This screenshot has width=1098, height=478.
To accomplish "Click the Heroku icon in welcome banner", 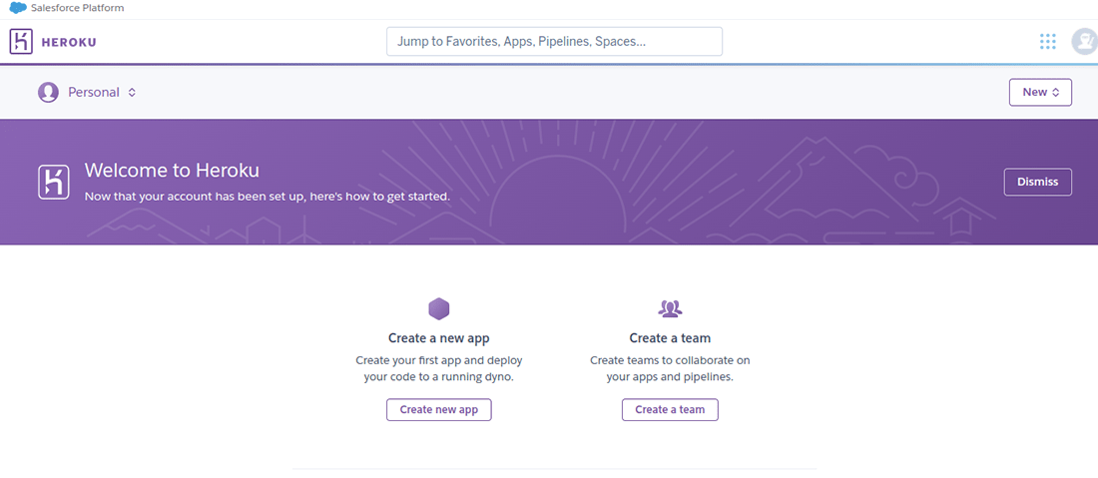I will (x=53, y=183).
